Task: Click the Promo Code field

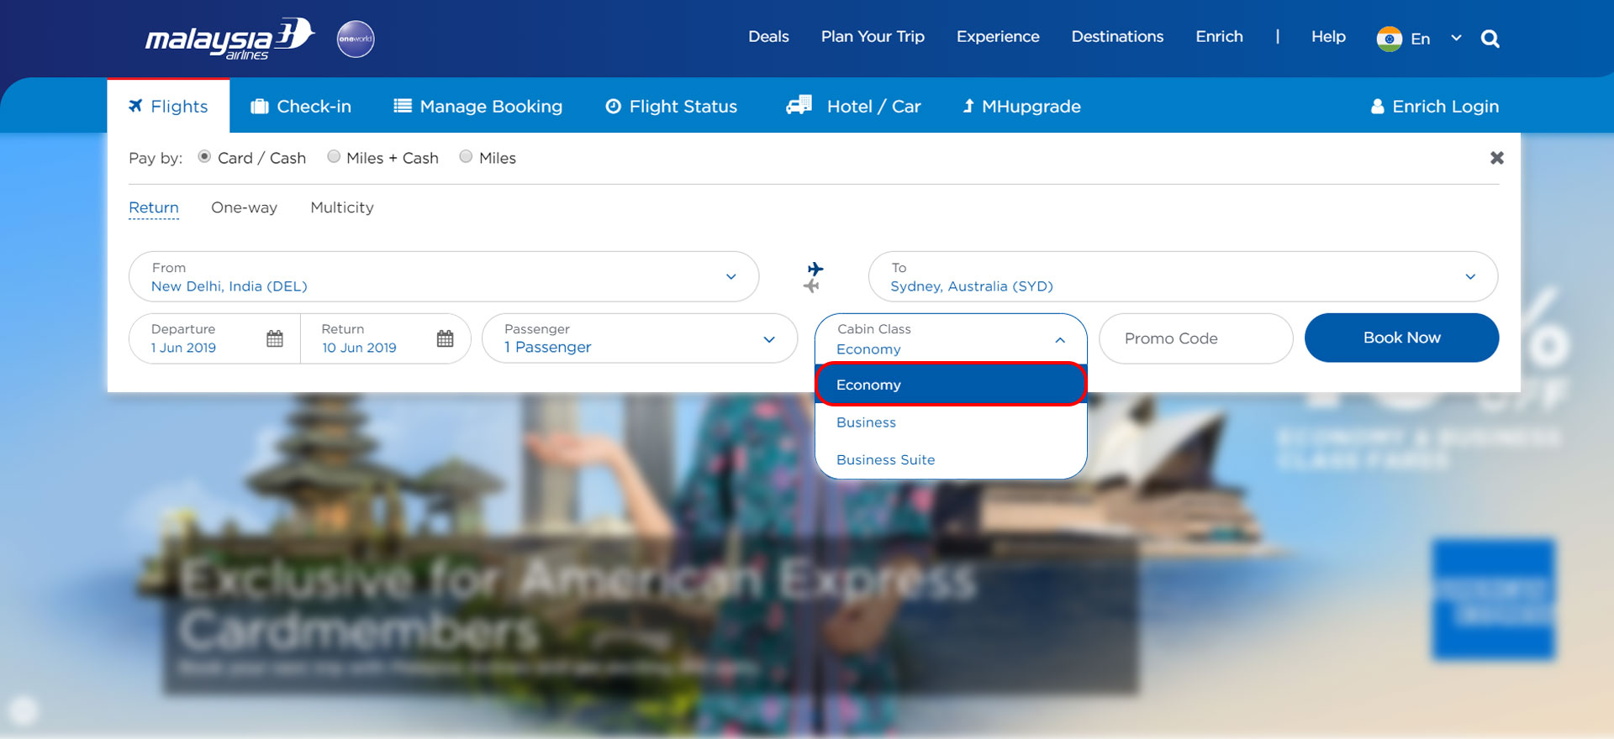Action: [x=1195, y=338]
